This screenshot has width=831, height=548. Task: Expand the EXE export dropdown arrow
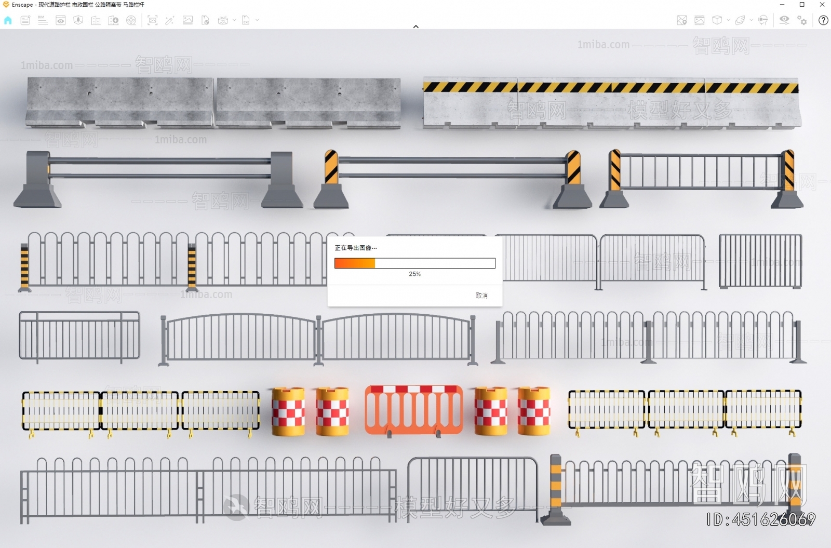(257, 20)
